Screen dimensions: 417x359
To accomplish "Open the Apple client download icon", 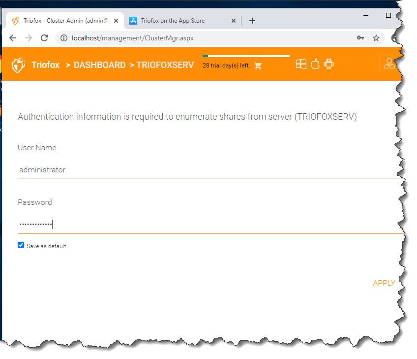I will [x=315, y=64].
